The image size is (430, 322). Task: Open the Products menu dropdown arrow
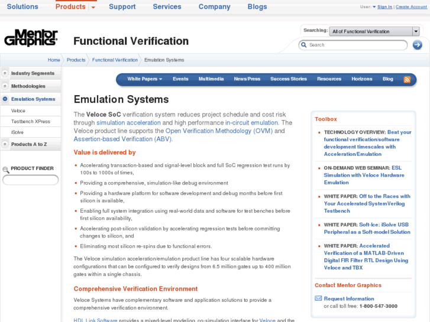[93, 8]
